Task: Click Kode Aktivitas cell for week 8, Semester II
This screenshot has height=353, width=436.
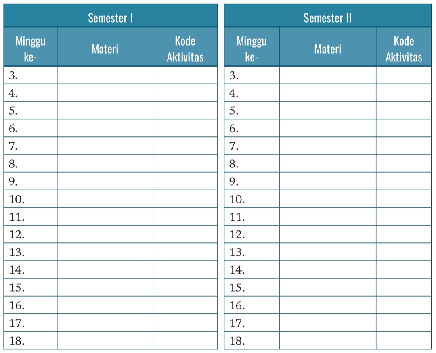Action: tap(404, 164)
